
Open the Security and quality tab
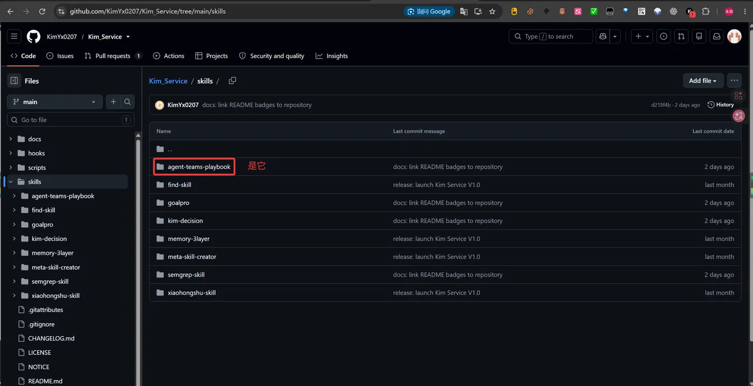[272, 56]
